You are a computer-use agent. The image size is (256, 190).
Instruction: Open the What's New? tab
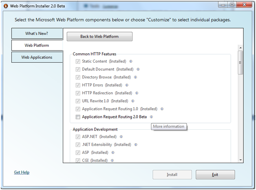[37, 33]
